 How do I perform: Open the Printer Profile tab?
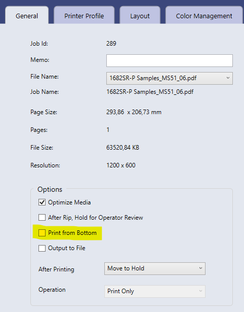point(84,16)
